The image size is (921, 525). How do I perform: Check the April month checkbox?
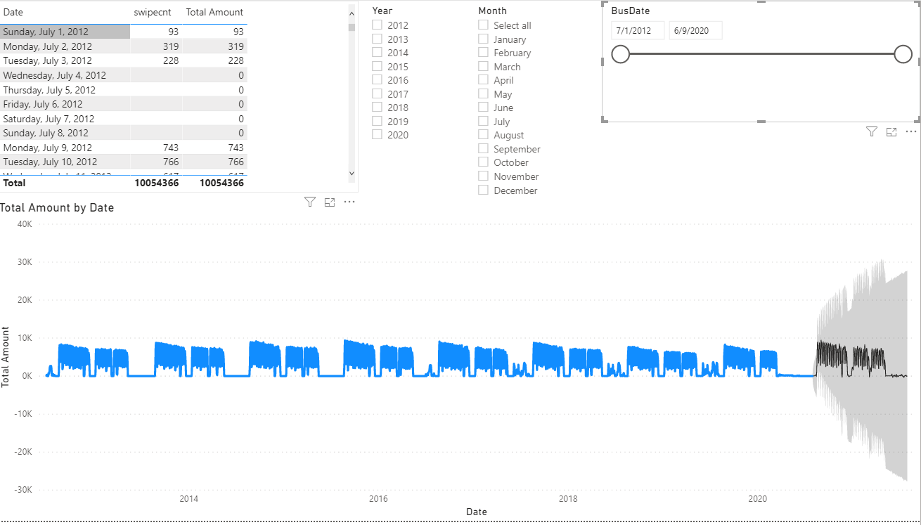point(484,79)
